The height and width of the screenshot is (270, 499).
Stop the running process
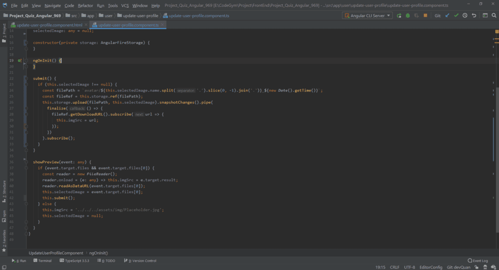point(425,16)
